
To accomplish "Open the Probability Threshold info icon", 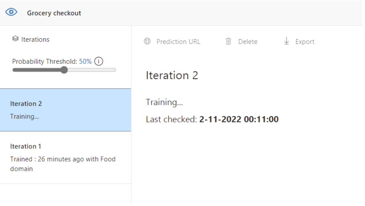I will [x=99, y=62].
